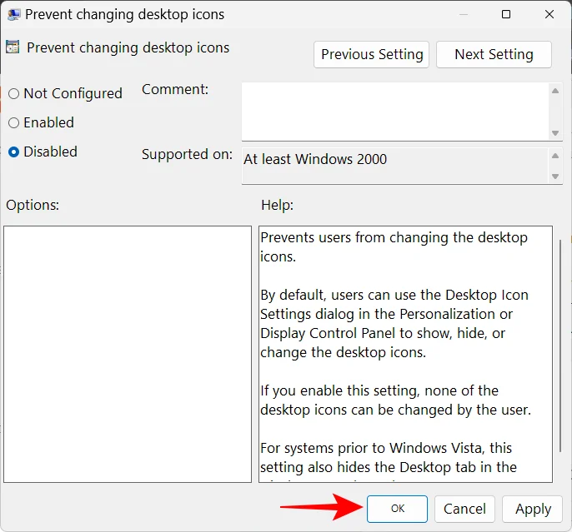The width and height of the screenshot is (572, 532).
Task: Maximize the policy dialog window
Action: click(506, 14)
